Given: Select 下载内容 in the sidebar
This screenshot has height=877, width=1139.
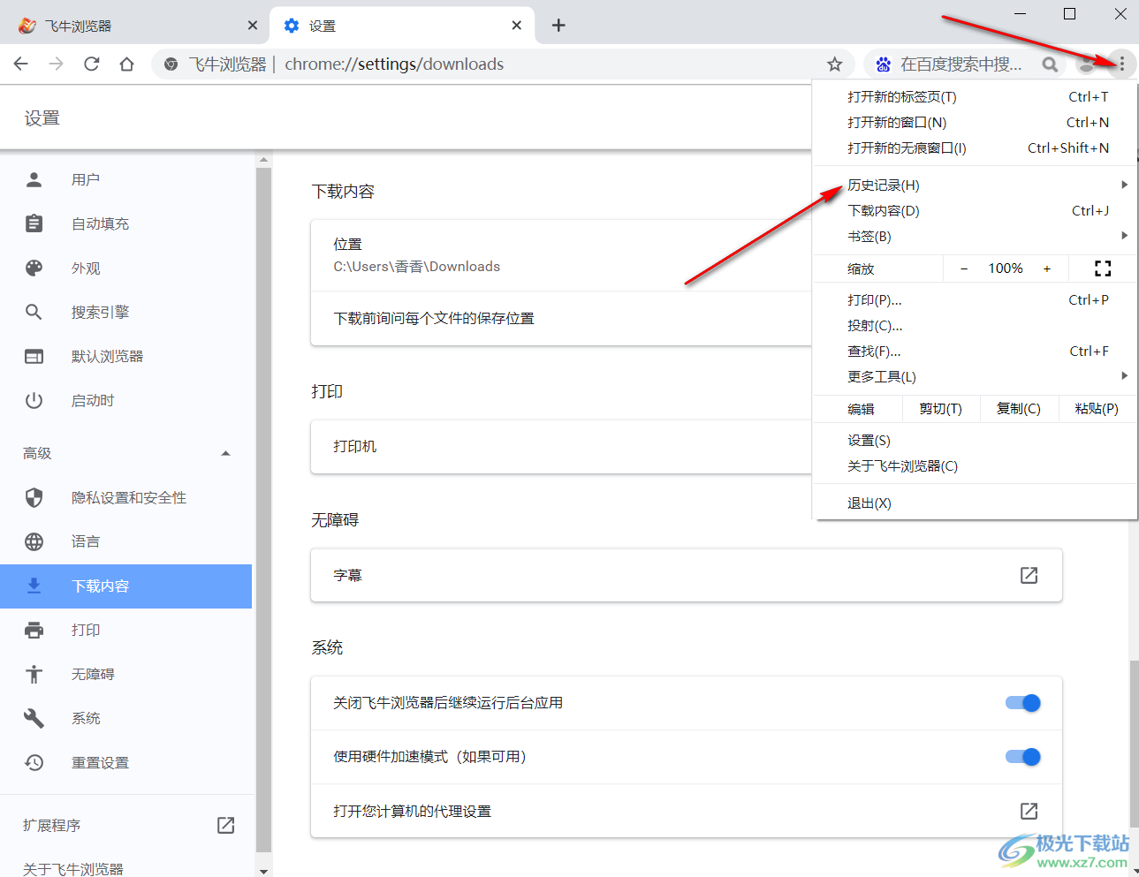Looking at the screenshot, I should [x=125, y=586].
